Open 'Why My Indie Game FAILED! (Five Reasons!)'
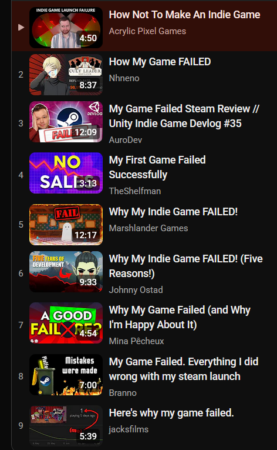 point(186,266)
